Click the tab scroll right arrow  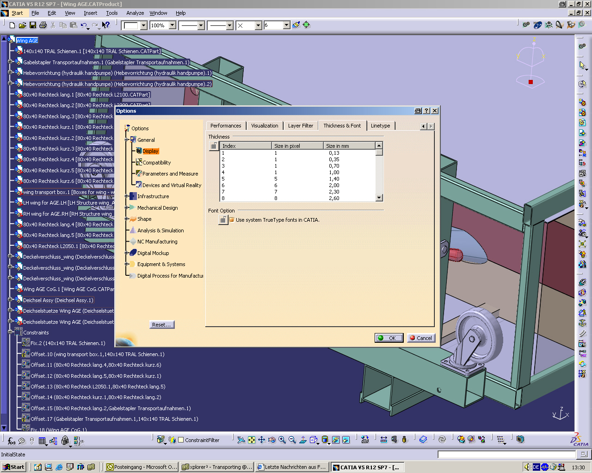tap(431, 126)
